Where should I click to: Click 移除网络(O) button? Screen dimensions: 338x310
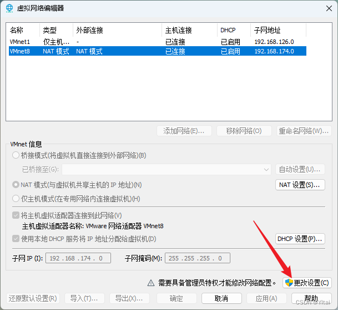pyautogui.click(x=244, y=131)
